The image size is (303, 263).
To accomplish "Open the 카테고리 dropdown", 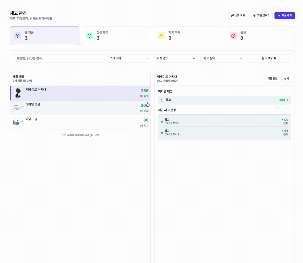I will pyautogui.click(x=129, y=58).
